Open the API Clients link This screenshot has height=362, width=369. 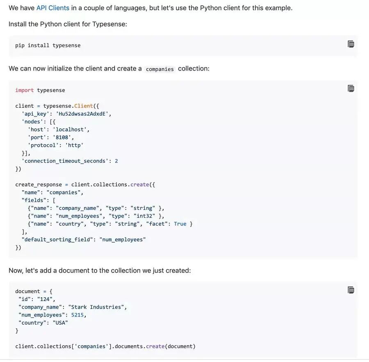[53, 8]
